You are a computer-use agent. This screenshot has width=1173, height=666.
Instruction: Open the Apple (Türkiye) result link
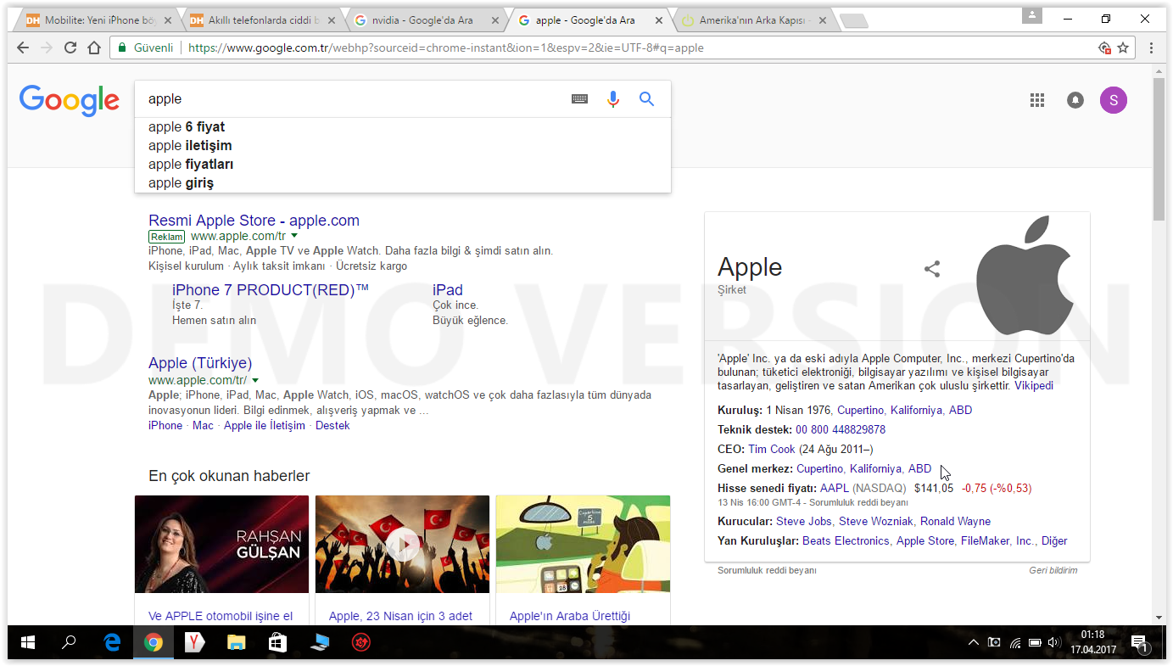click(x=200, y=363)
